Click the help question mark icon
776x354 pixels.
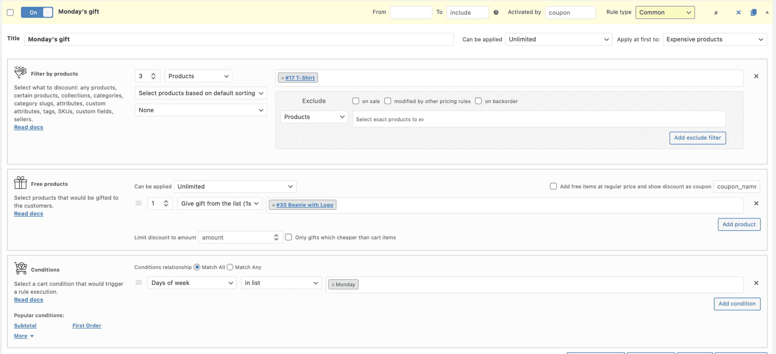496,12
